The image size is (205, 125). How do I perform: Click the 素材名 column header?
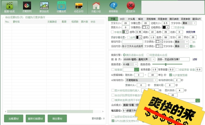[x=16, y=22]
